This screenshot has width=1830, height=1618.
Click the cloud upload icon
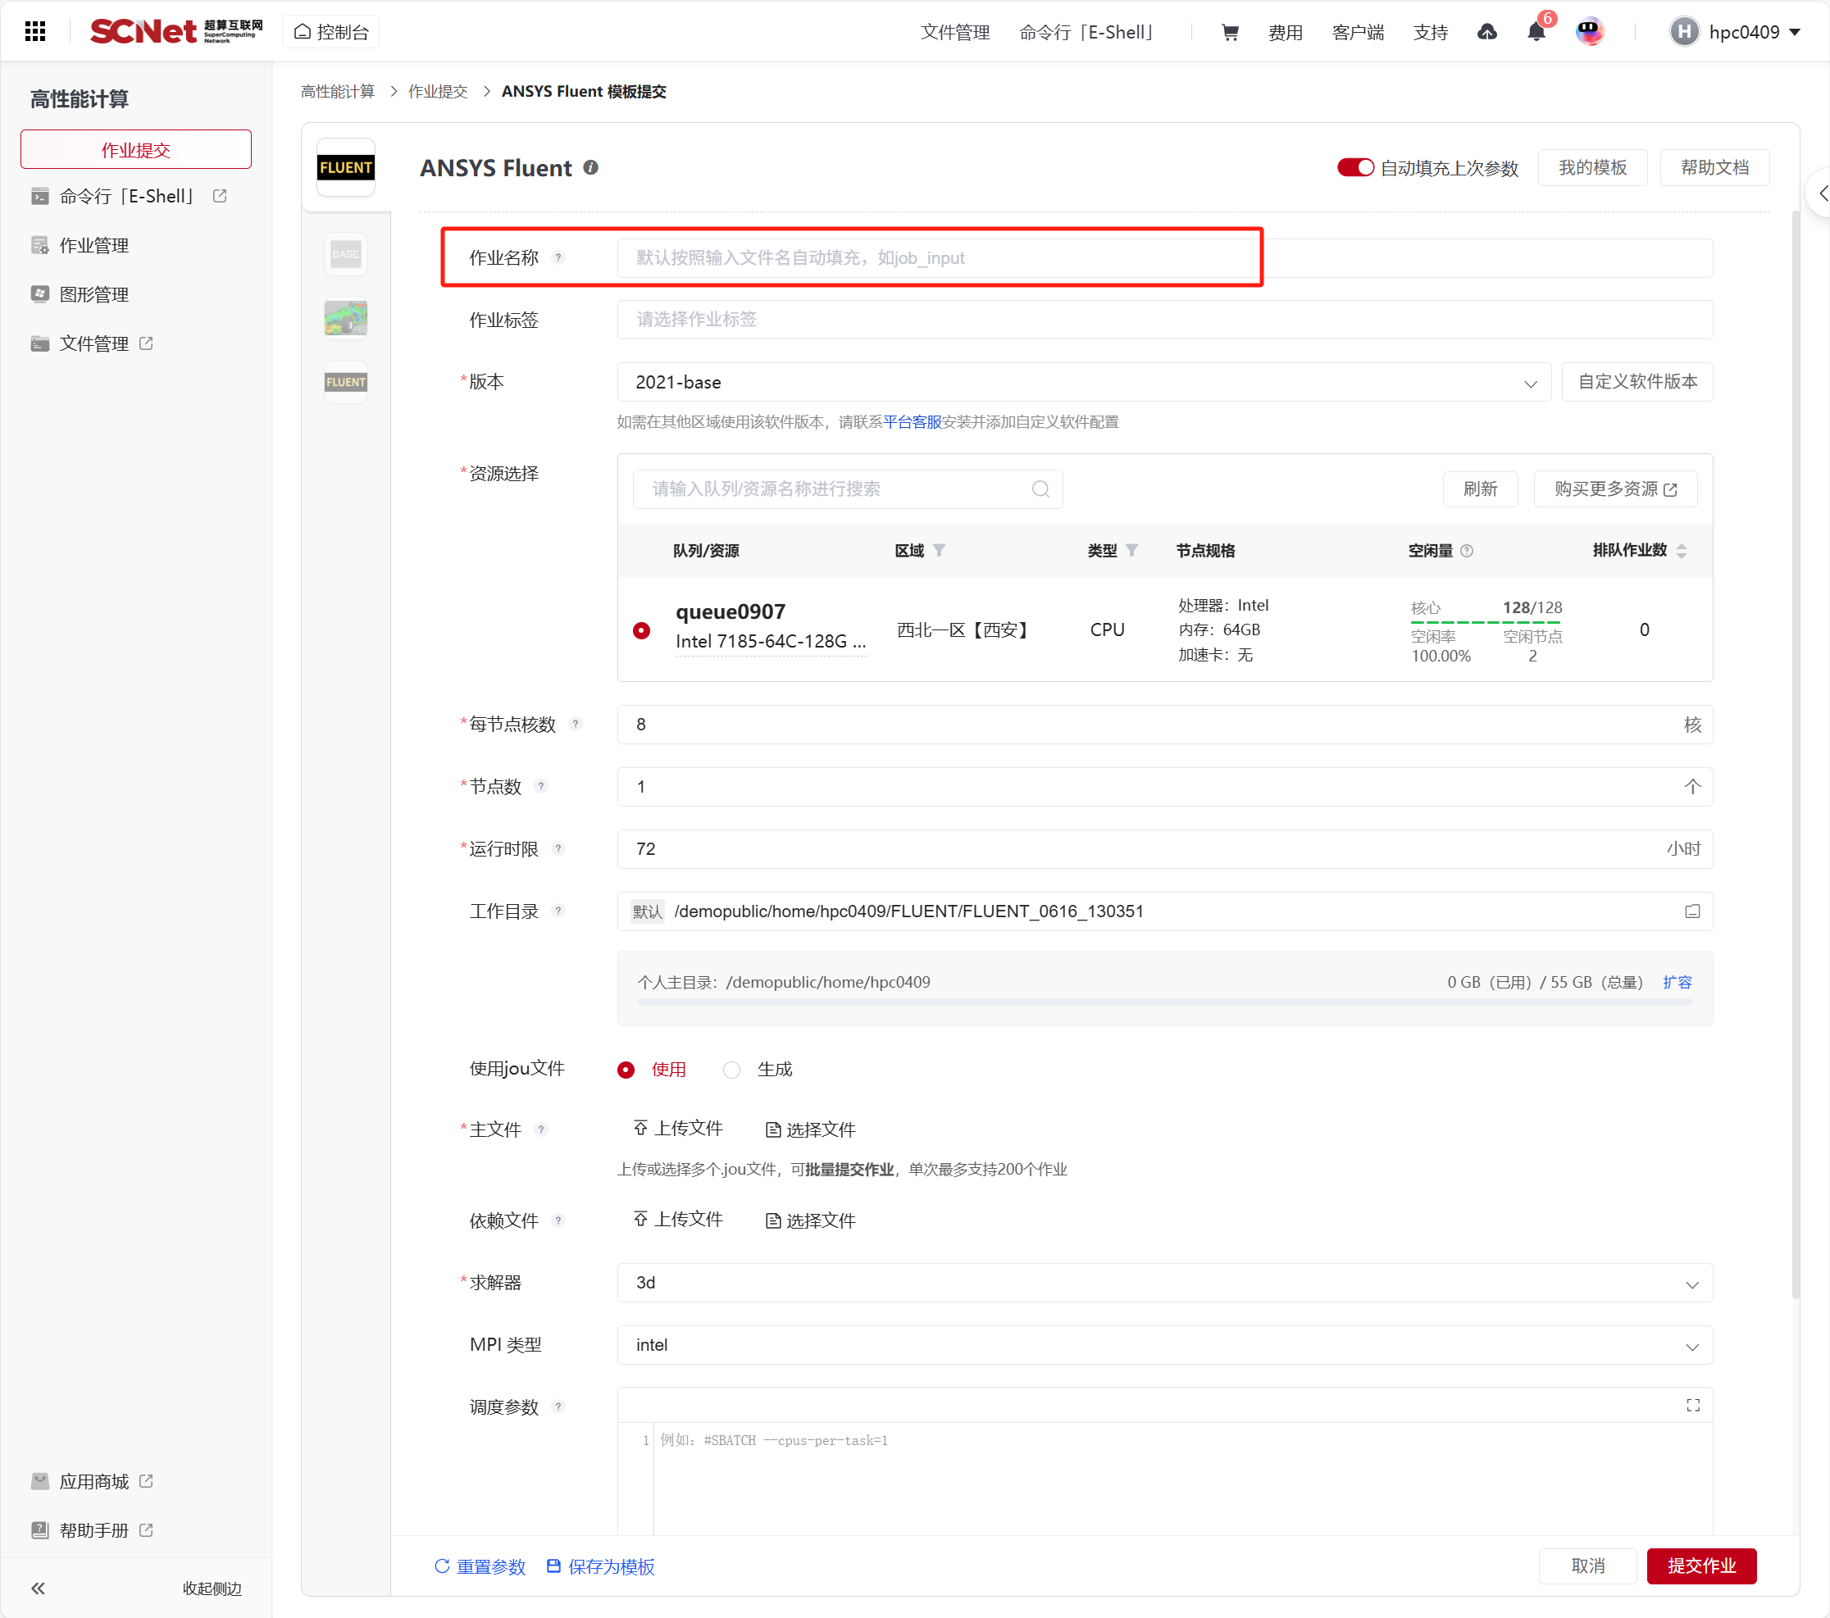tap(1487, 32)
